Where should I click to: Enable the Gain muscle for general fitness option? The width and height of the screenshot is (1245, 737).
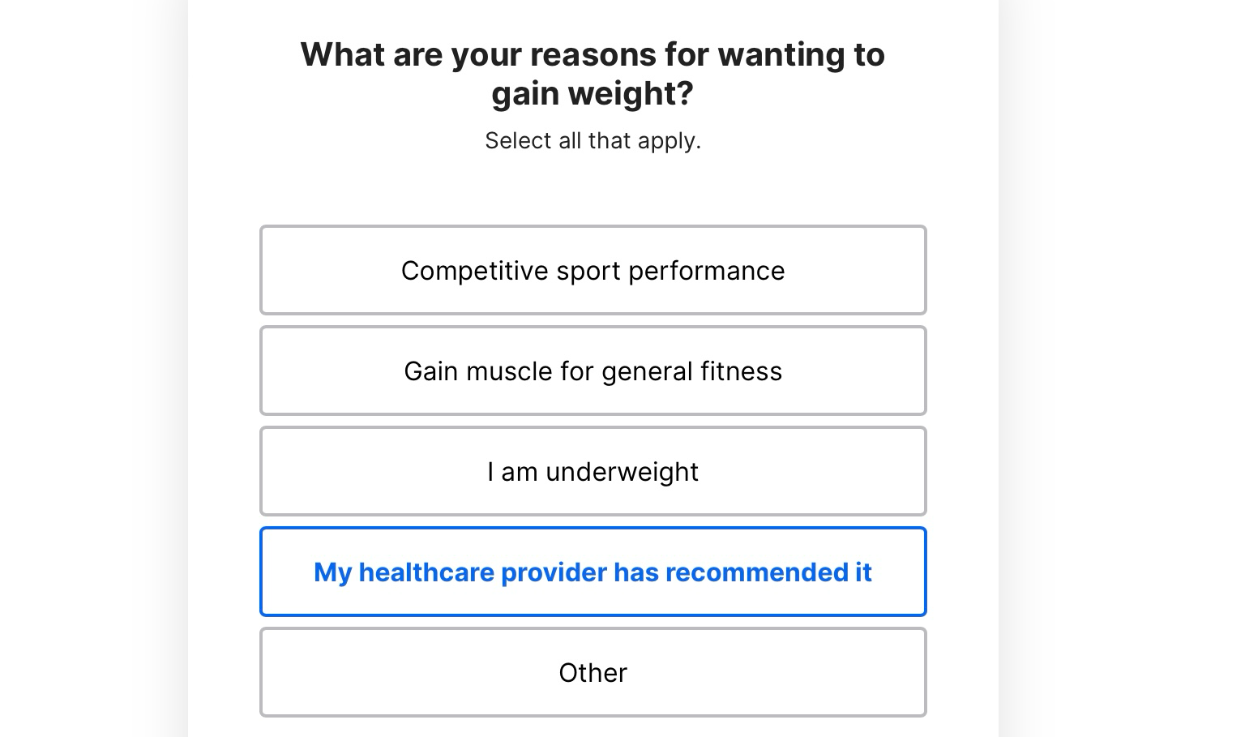click(593, 371)
